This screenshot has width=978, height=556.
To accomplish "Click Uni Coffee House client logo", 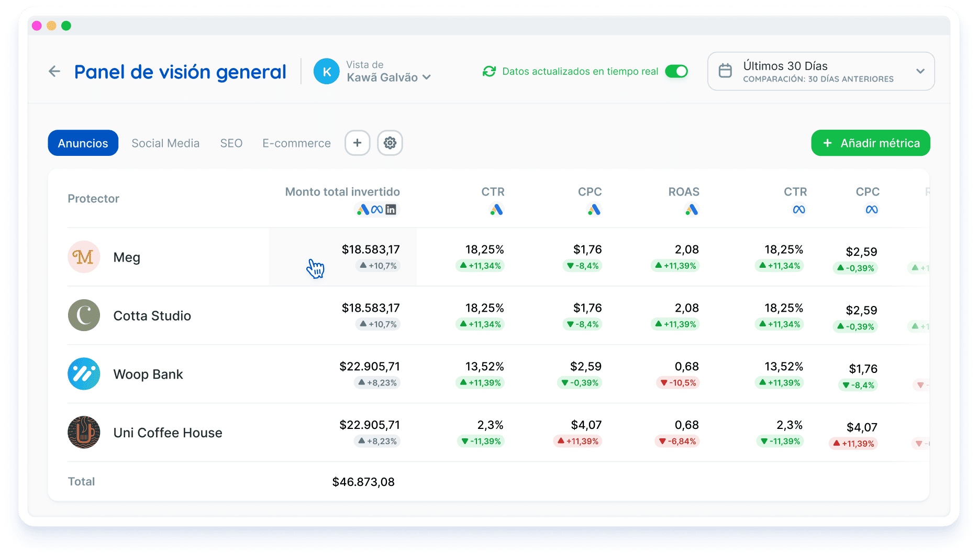I will (x=84, y=433).
